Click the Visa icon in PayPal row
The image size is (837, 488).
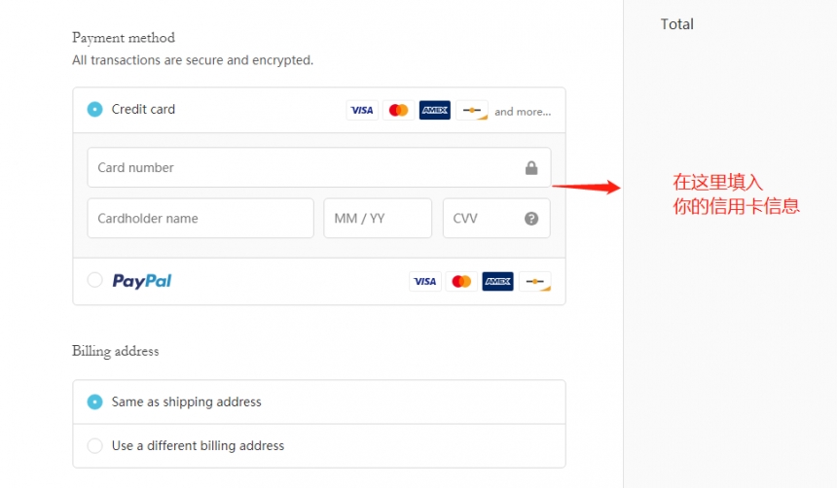(425, 281)
